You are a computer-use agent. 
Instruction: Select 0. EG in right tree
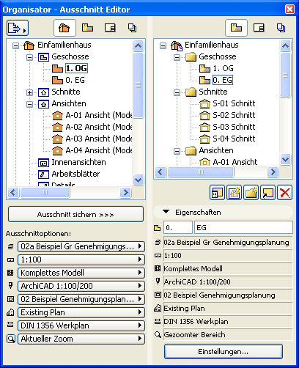pyautogui.click(x=223, y=80)
